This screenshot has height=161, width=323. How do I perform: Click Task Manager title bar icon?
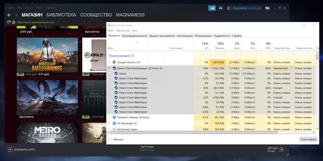tap(109, 25)
